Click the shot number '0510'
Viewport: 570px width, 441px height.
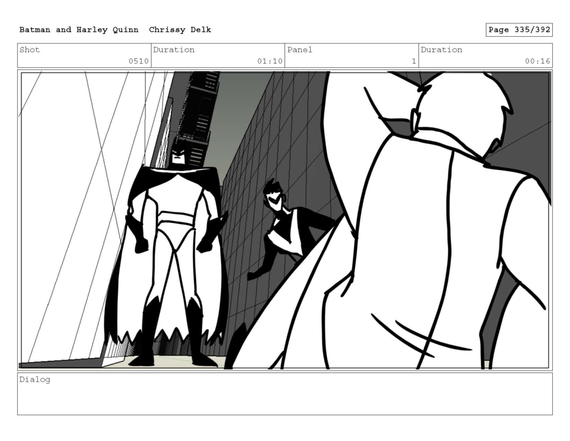(139, 61)
